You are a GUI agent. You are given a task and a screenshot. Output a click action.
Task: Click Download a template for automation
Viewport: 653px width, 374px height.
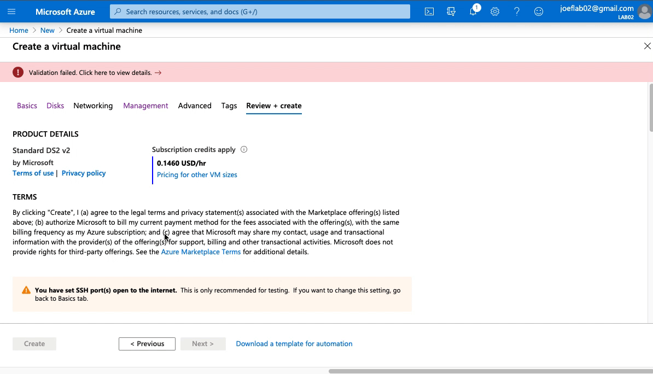[x=294, y=343]
